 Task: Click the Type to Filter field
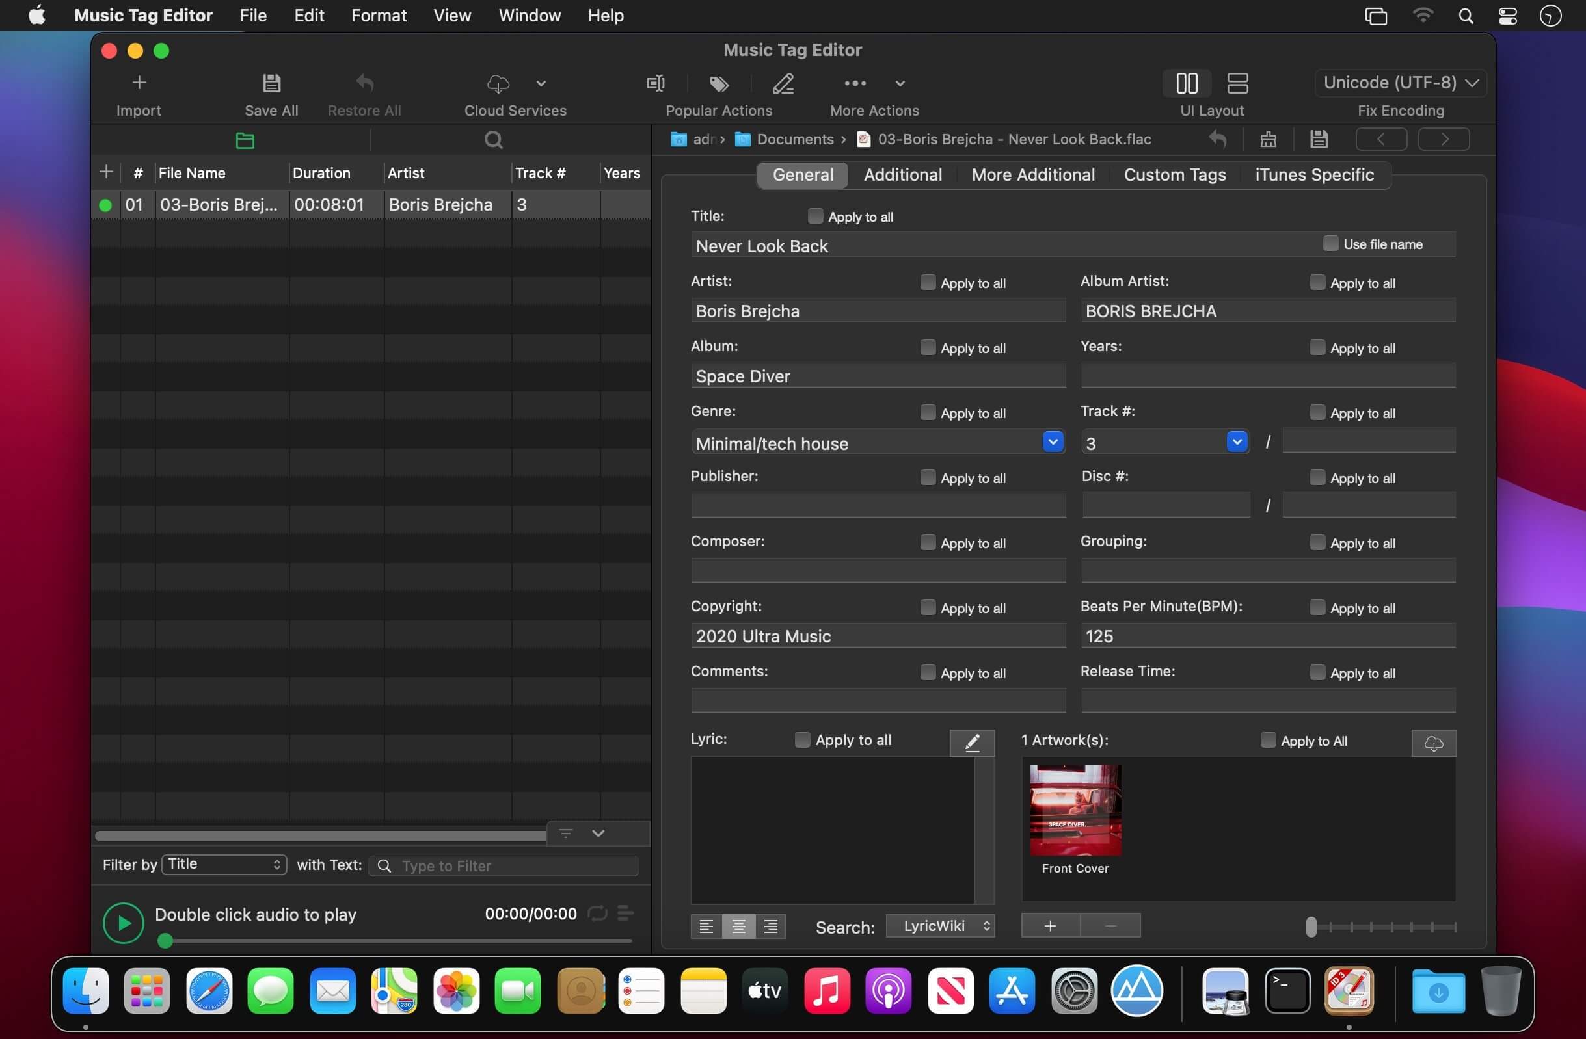tap(504, 866)
